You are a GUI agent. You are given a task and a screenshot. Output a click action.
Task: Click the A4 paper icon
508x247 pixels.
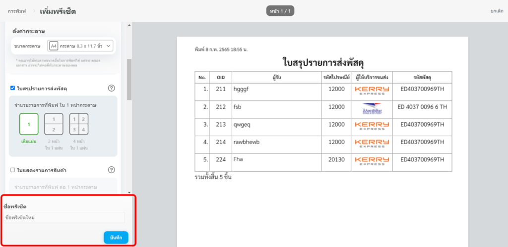point(54,46)
